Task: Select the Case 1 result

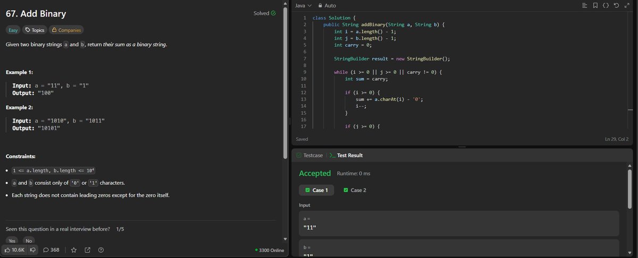Action: pos(316,190)
